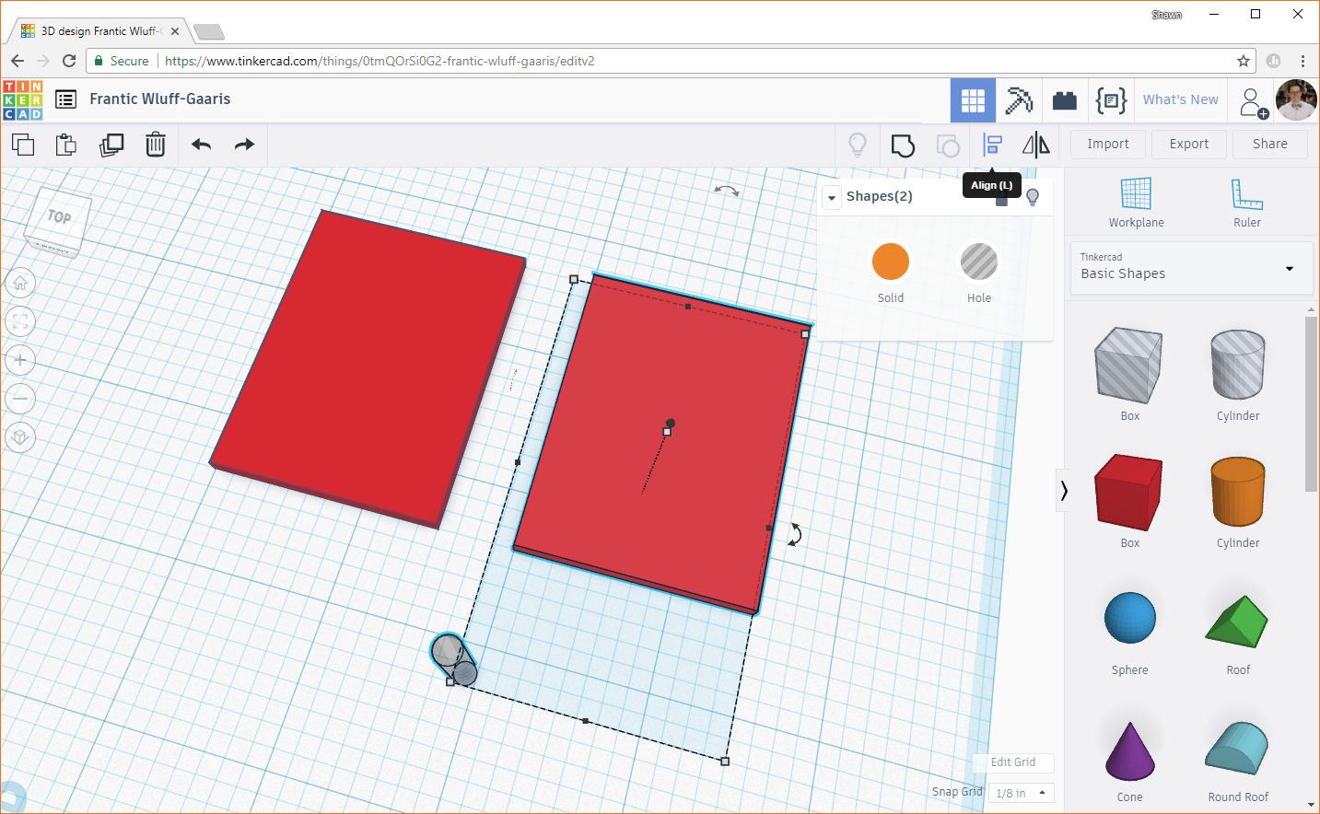
Task: Click the Home view button
Action: coord(20,283)
